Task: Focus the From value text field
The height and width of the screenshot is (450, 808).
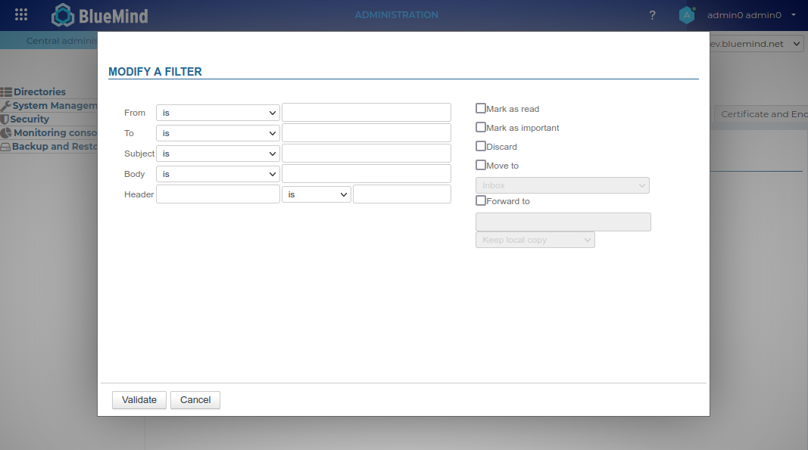Action: pyautogui.click(x=367, y=113)
